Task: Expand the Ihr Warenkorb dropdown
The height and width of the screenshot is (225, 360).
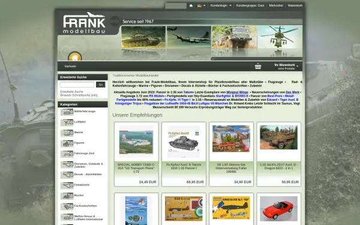Action: (286, 67)
